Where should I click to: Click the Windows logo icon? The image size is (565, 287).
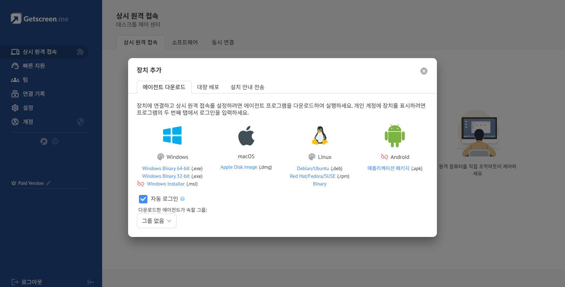[x=172, y=135]
